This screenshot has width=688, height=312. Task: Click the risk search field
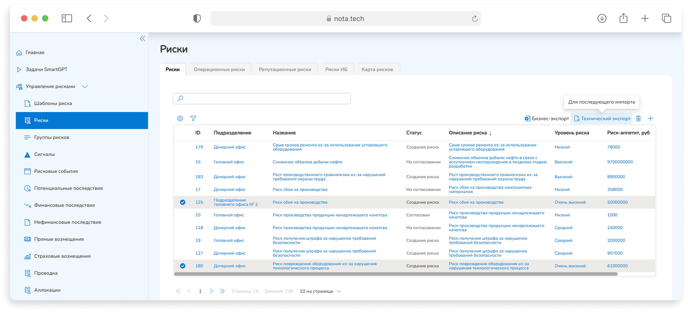tap(262, 99)
